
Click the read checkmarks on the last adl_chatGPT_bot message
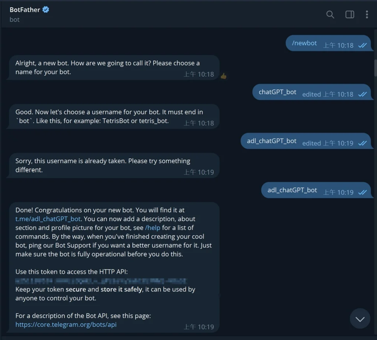[362, 192]
